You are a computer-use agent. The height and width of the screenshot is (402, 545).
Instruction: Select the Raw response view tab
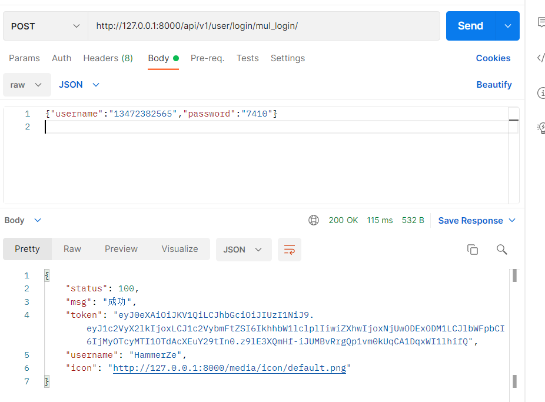tap(72, 249)
